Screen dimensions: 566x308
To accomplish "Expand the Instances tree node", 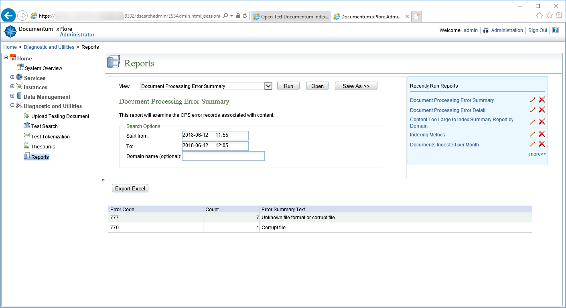I will pyautogui.click(x=12, y=86).
